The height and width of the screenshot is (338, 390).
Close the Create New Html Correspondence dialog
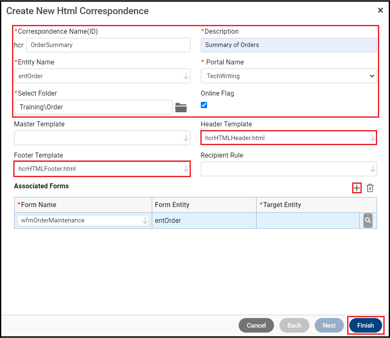(380, 10)
